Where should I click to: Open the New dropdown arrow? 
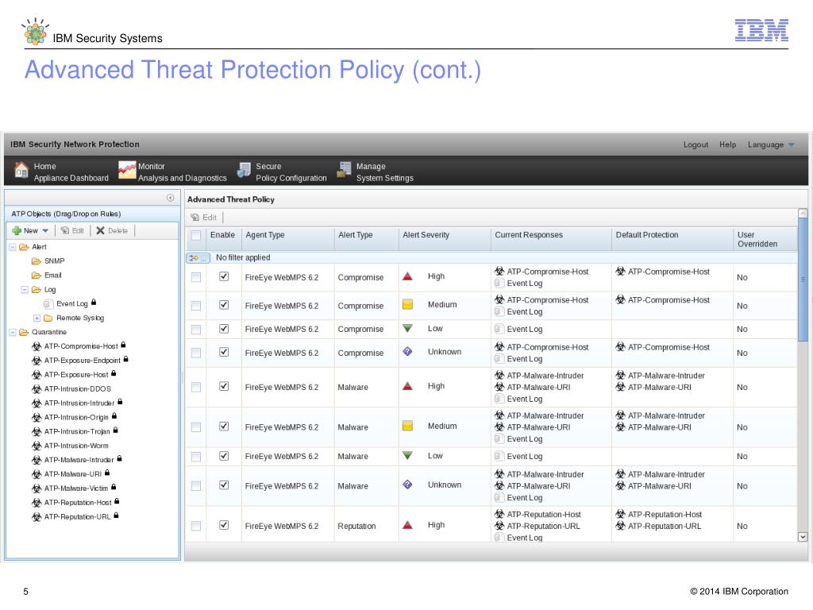click(45, 231)
